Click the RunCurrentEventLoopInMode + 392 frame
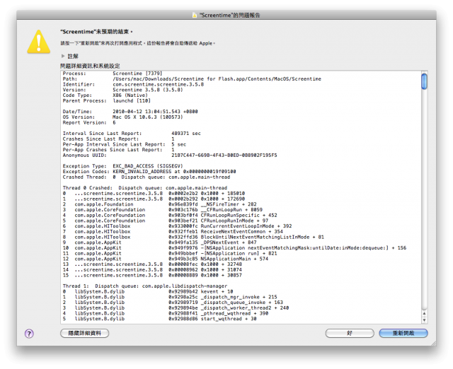This screenshot has height=369, width=453. point(178,226)
